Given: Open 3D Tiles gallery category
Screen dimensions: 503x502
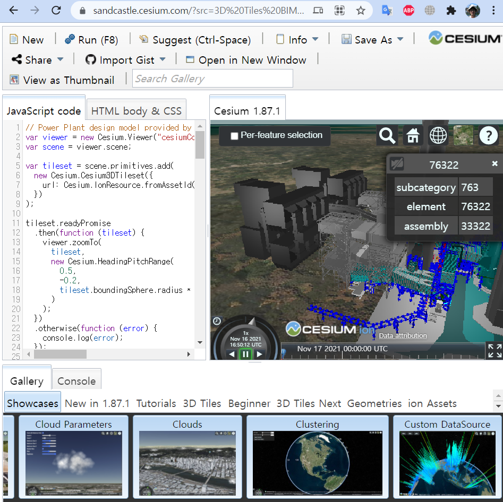Looking at the screenshot, I should coord(202,403).
